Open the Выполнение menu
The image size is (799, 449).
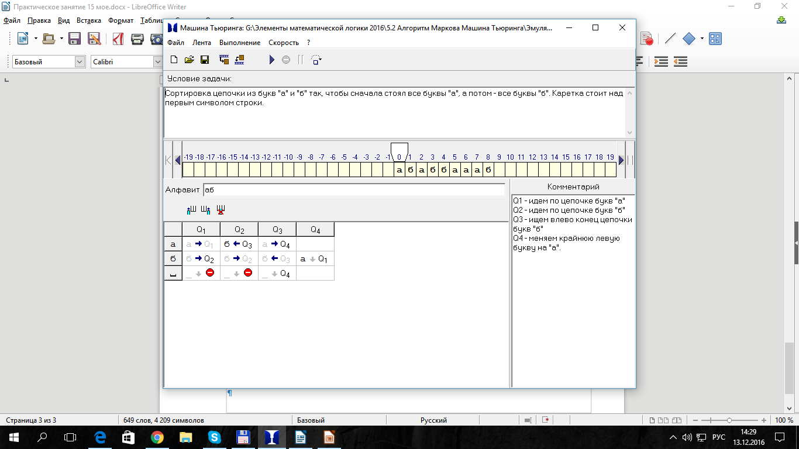pyautogui.click(x=240, y=43)
